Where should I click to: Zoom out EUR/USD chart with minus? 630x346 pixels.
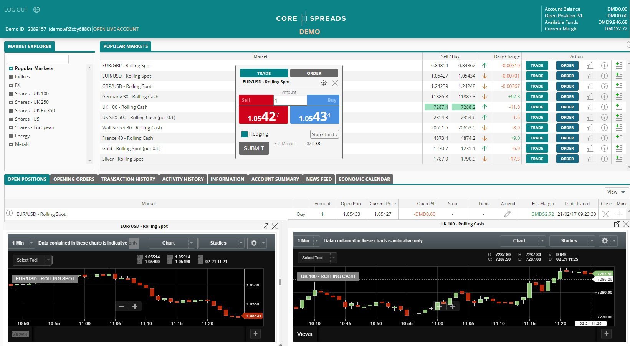coord(122,306)
